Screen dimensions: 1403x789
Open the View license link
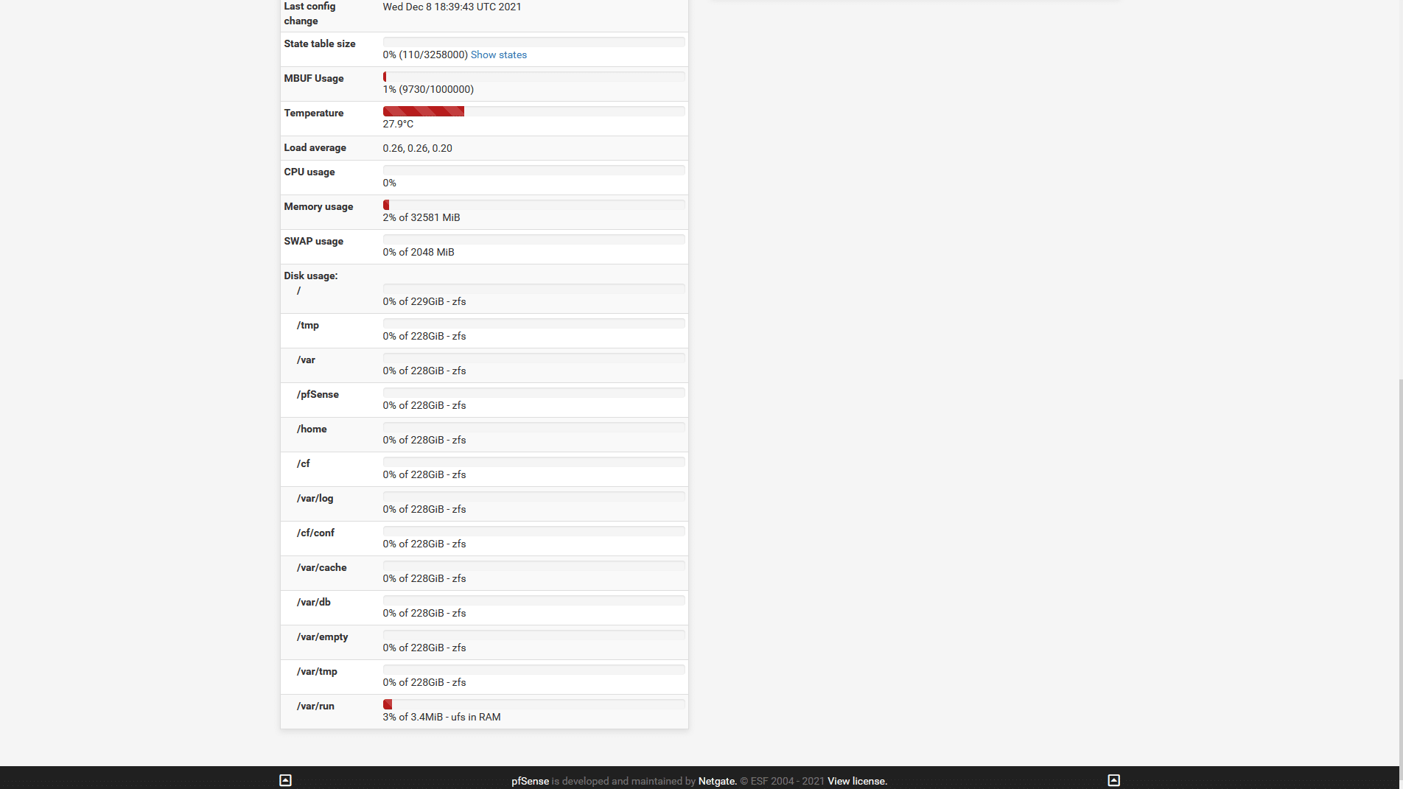(x=857, y=781)
